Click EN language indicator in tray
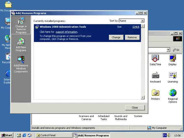Image resolution: width=184 pixels, height=138 pixels. click(165, 135)
